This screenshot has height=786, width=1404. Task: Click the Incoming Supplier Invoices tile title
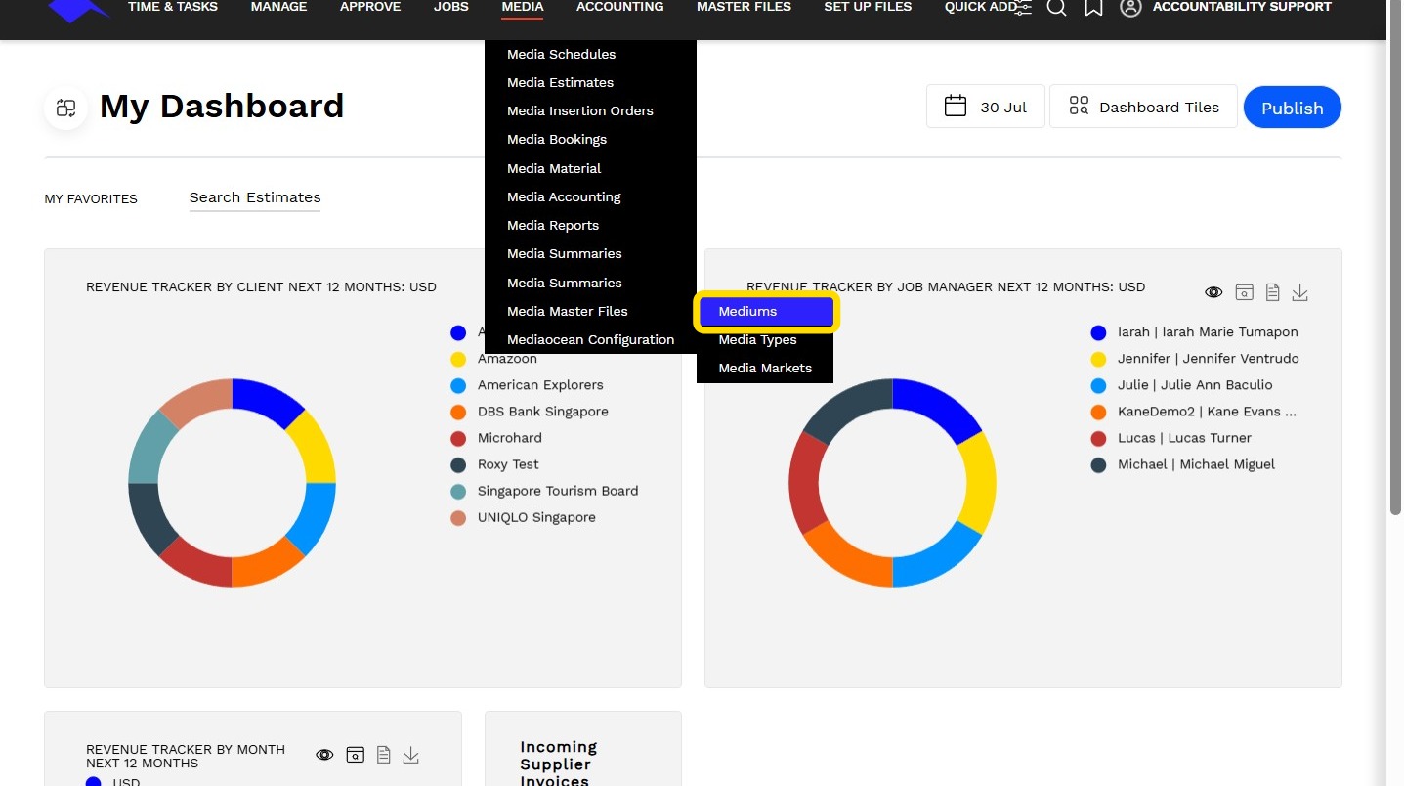point(558,763)
